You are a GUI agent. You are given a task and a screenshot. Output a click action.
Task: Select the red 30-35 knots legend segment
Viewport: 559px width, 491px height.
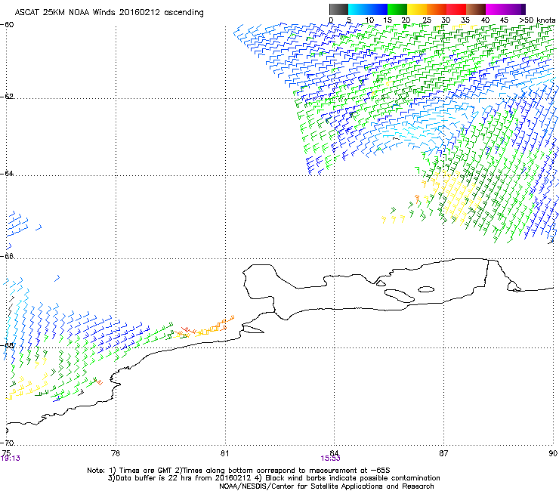click(456, 9)
